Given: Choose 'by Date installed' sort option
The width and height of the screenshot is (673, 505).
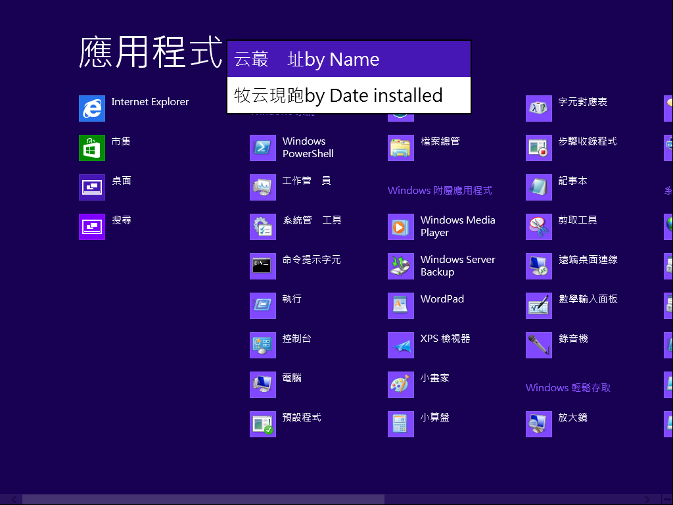Looking at the screenshot, I should 349,96.
